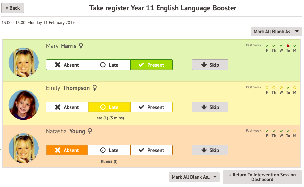Click Emily Thompson's green tick Tuesday icon
The image size is (304, 187).
(x=288, y=88)
